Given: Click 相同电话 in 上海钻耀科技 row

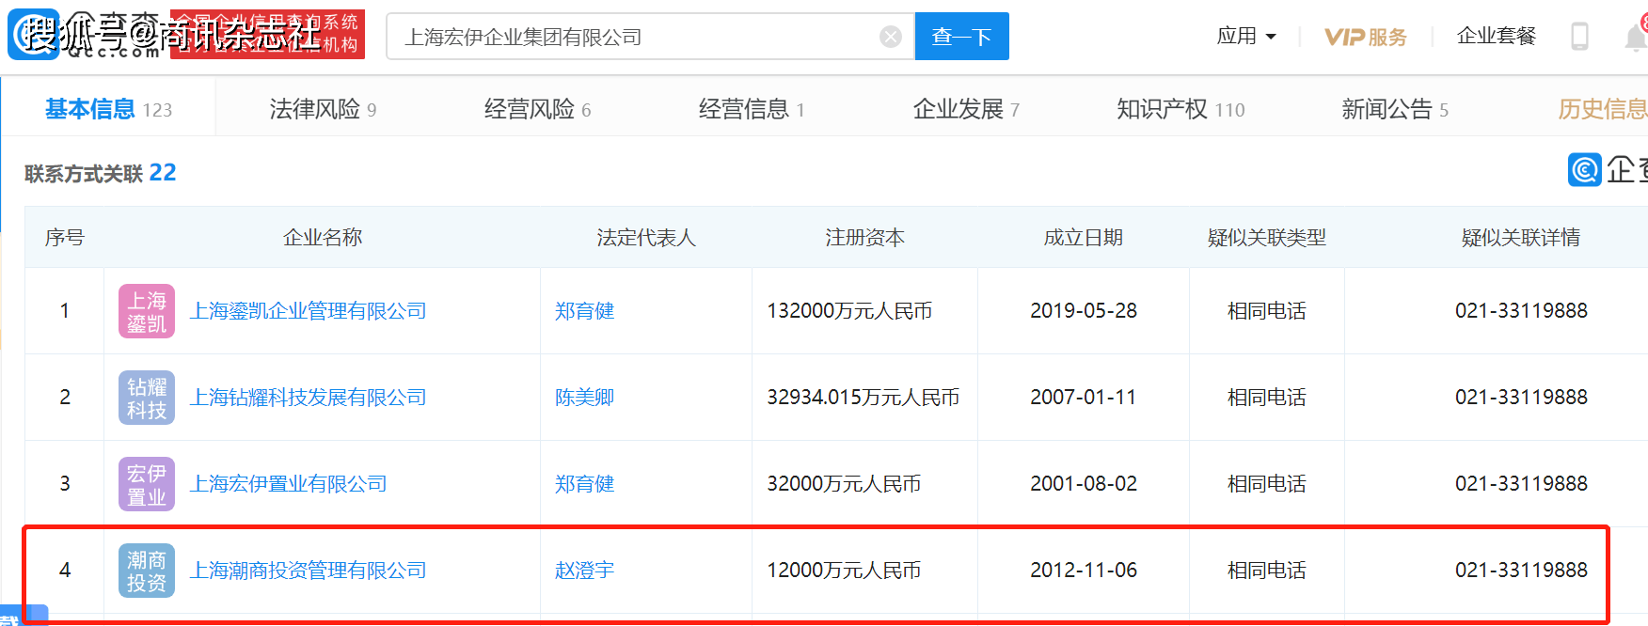Looking at the screenshot, I should (1267, 398).
